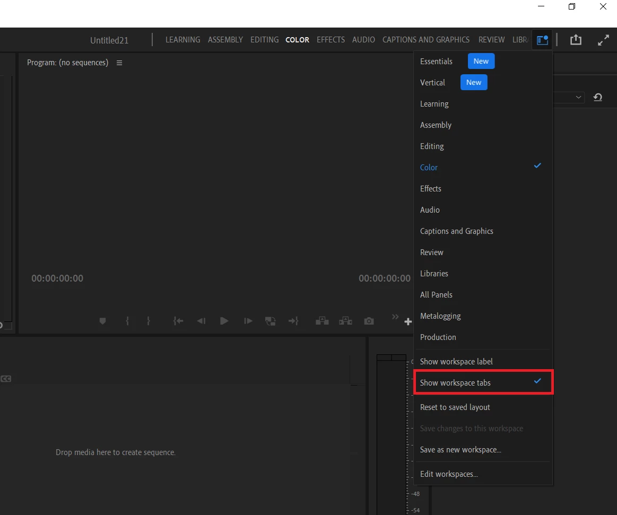This screenshot has width=617, height=515.
Task: Click the Mark Out brace icon
Action: click(149, 321)
